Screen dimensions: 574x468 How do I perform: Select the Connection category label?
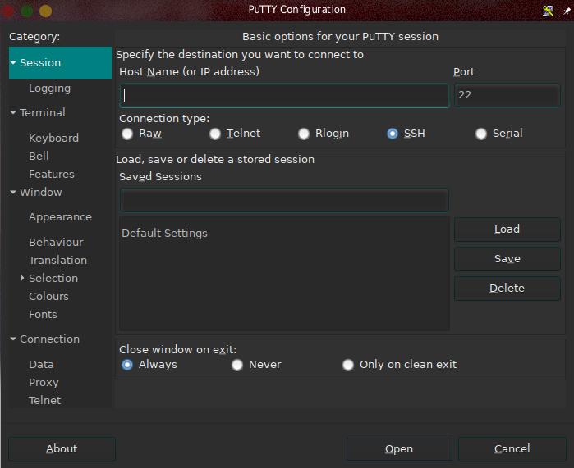[49, 339]
